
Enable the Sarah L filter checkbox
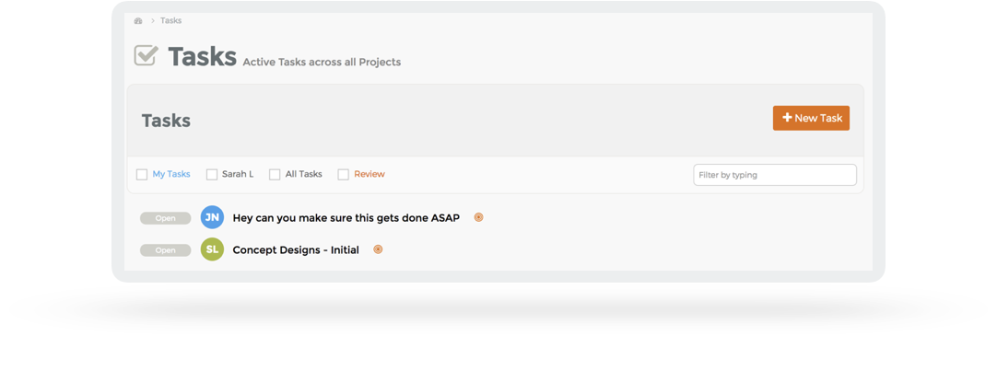coord(212,175)
